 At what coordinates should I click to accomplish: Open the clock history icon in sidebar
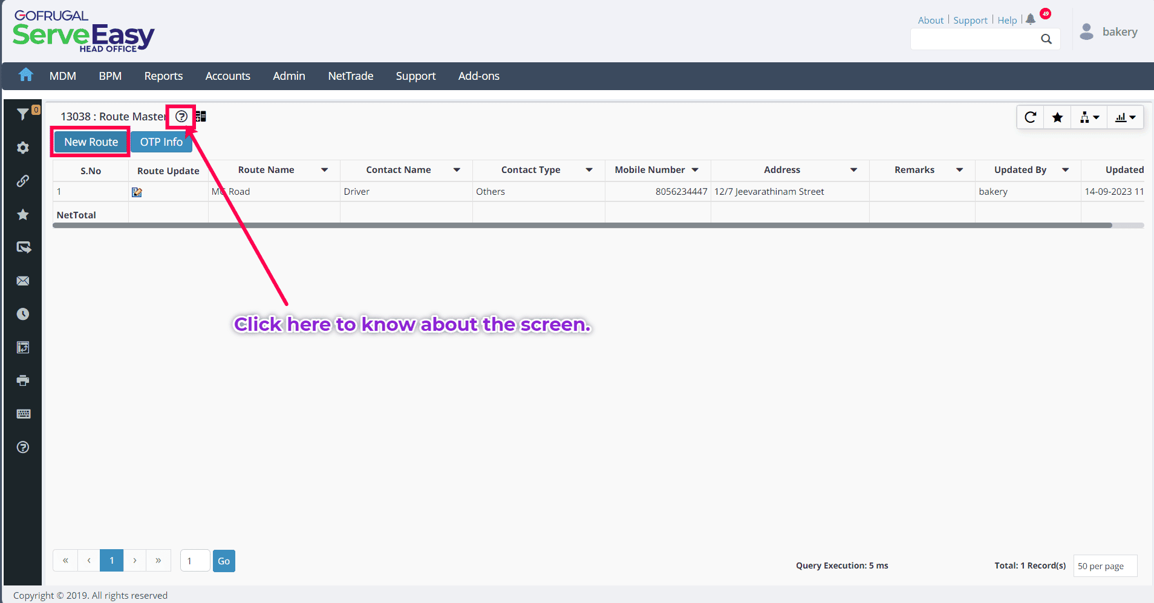coord(23,314)
